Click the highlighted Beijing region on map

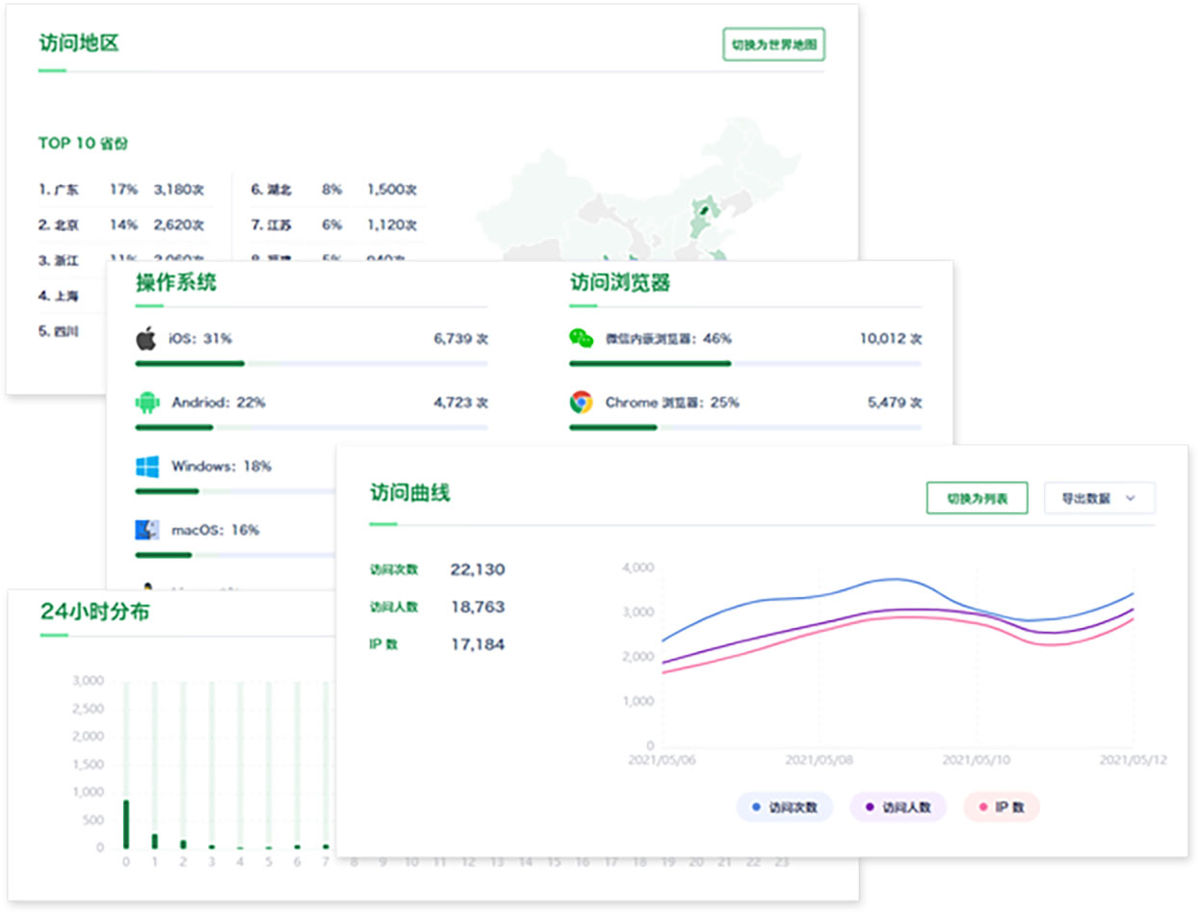[705, 209]
